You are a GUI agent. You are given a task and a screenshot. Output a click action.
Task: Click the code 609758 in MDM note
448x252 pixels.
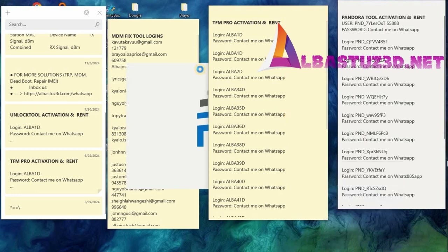pos(119,61)
